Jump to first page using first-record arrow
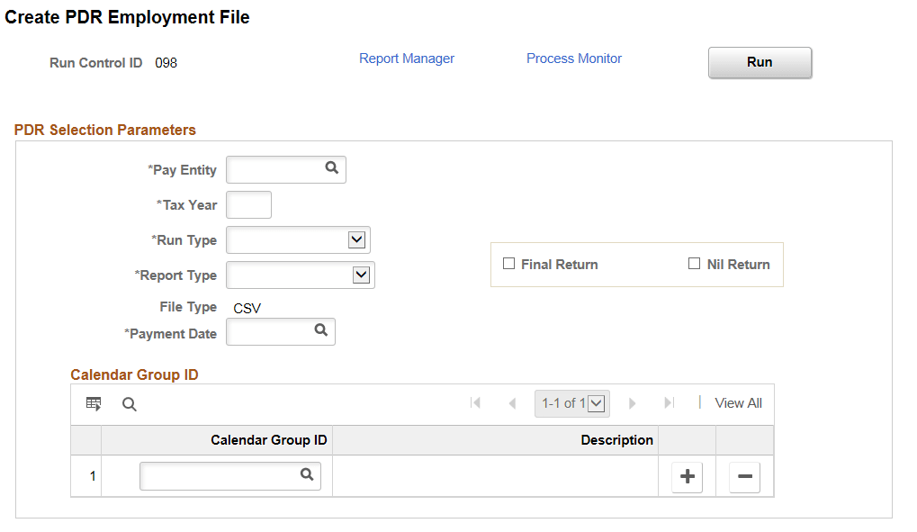The height and width of the screenshot is (532, 917). (476, 402)
